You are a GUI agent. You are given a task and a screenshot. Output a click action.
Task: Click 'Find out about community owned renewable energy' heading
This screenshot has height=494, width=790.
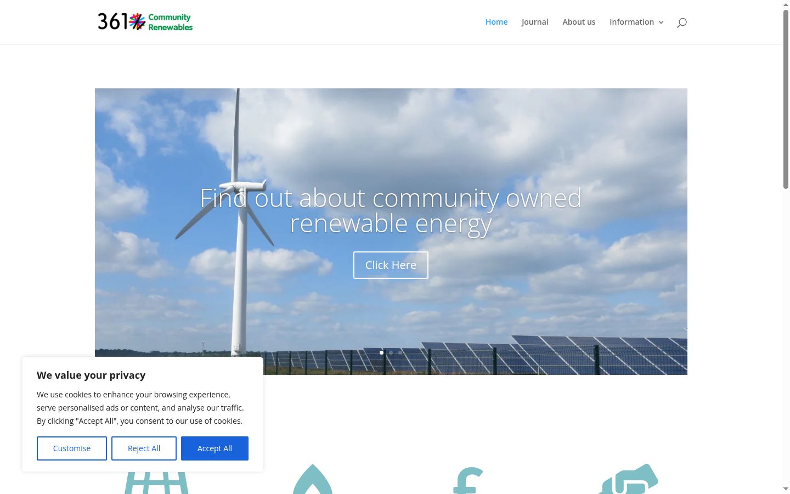pos(391,211)
